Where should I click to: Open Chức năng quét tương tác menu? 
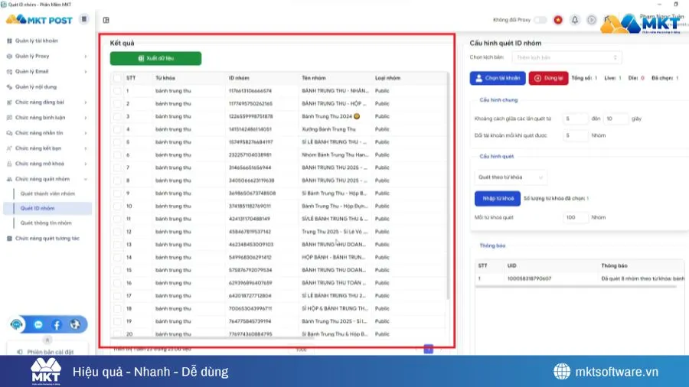click(47, 239)
